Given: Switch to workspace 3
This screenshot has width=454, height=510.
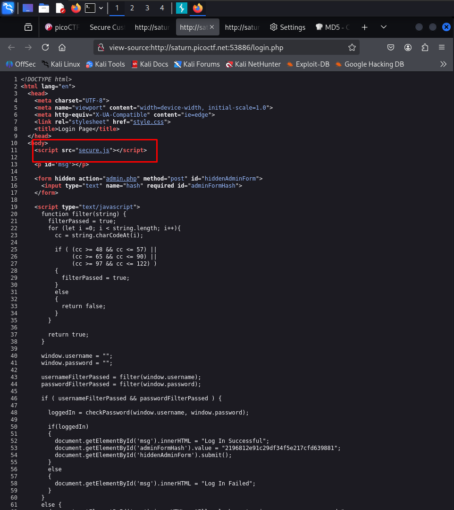Looking at the screenshot, I should [147, 8].
